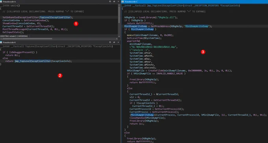
Task: Maximize the Pseudocode-B pane
Action: pyautogui.click(x=110, y=42)
